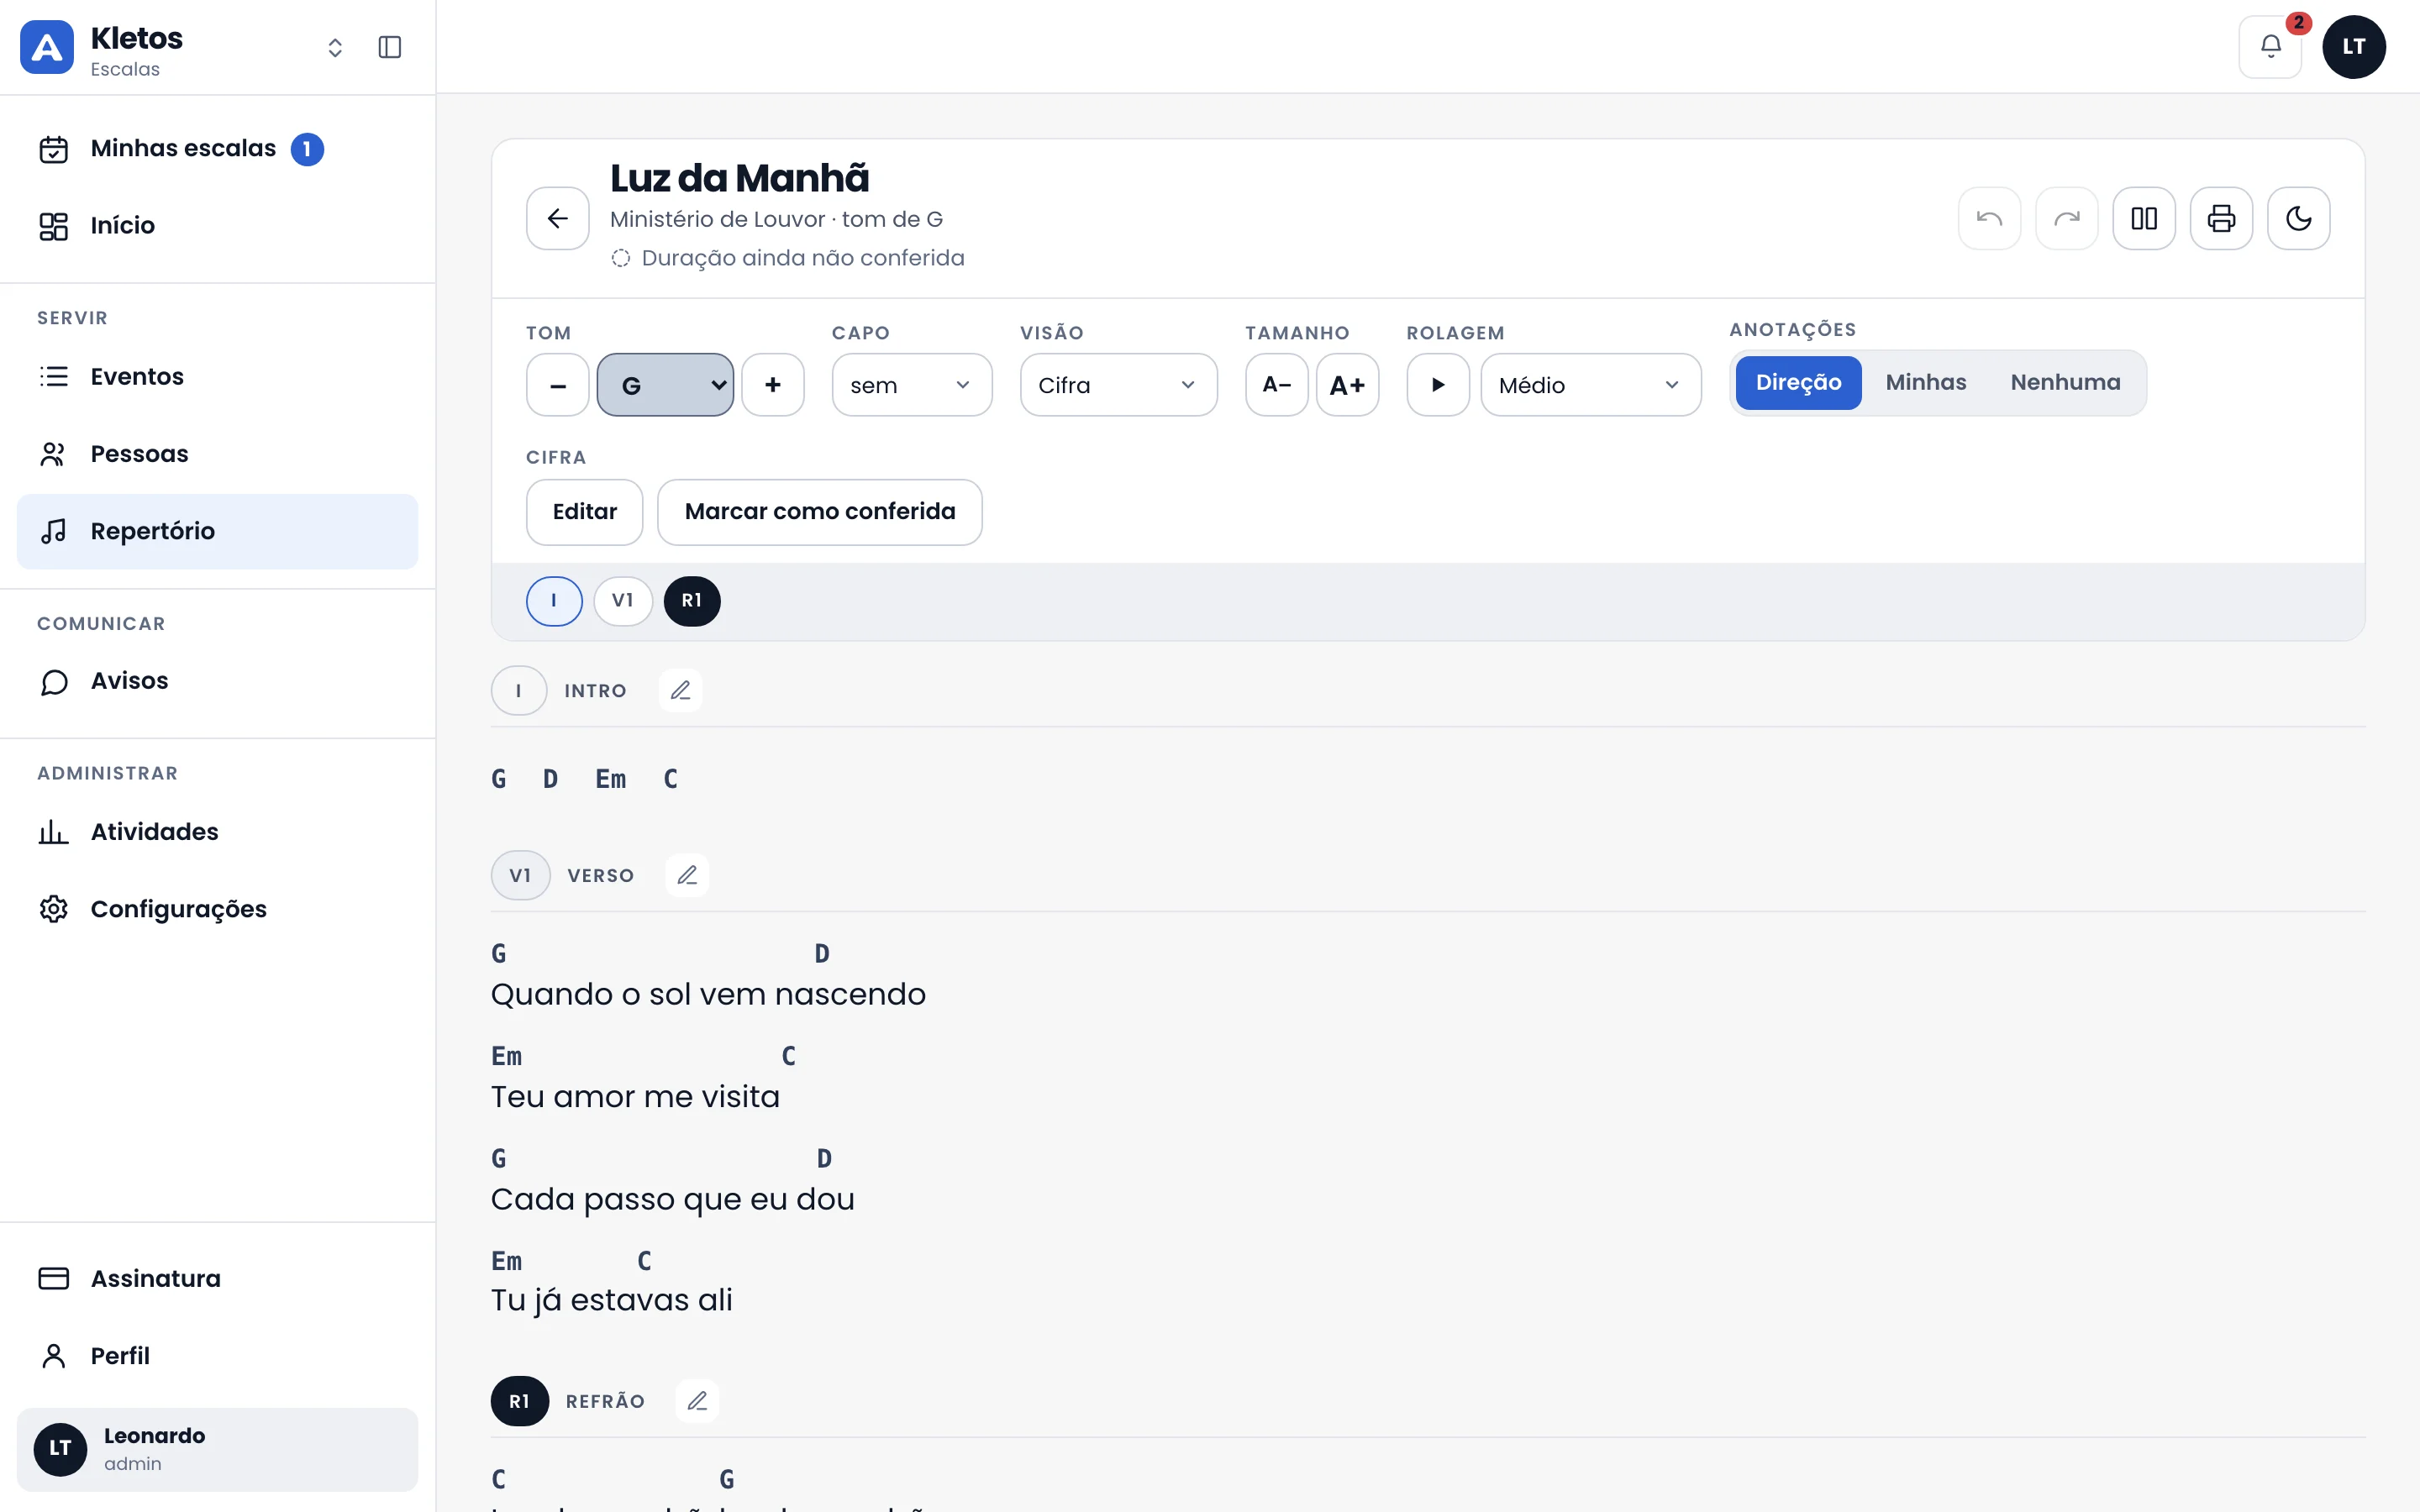Go back with the arrow button
The height and width of the screenshot is (1512, 2420).
point(558,218)
